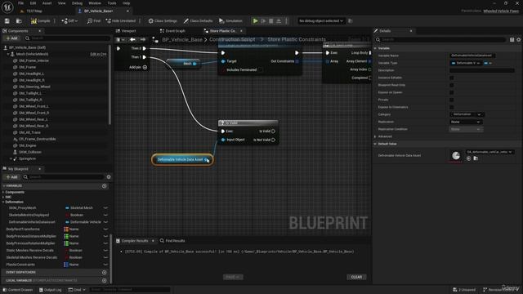This screenshot has height=294, width=523.
Task: Click the Variable Name input field
Action: pos(472,56)
